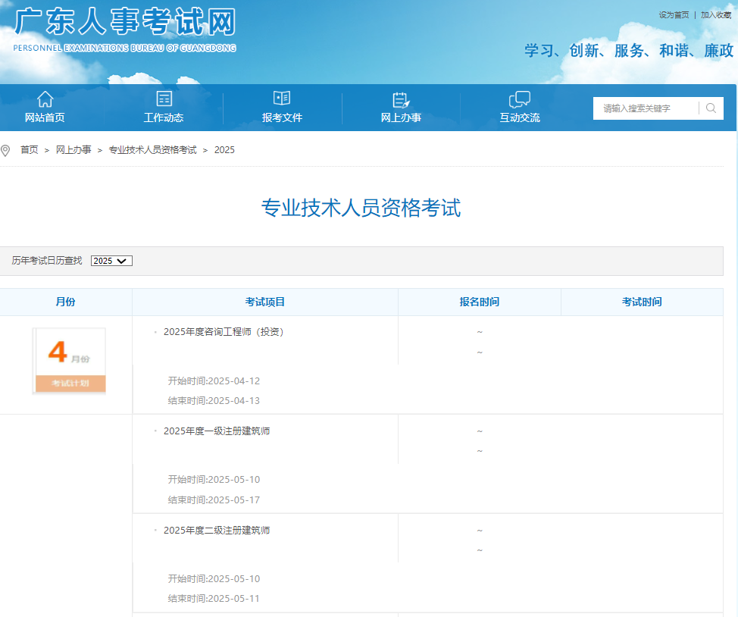Open the 报考文件 navigation item

(282, 117)
